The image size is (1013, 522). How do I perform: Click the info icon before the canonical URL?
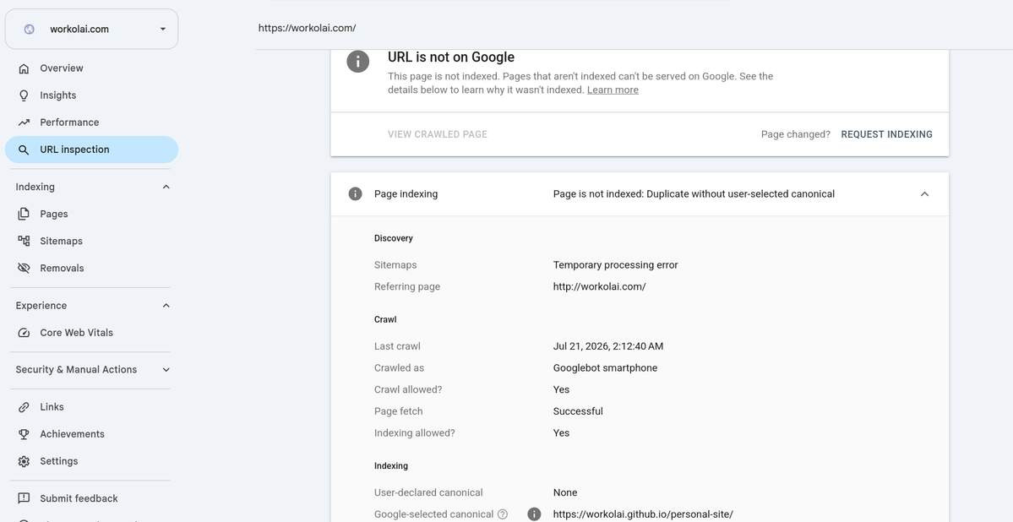[534, 514]
